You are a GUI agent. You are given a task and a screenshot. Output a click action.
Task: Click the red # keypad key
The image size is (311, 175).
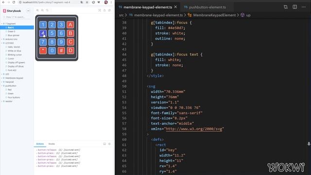(61, 51)
